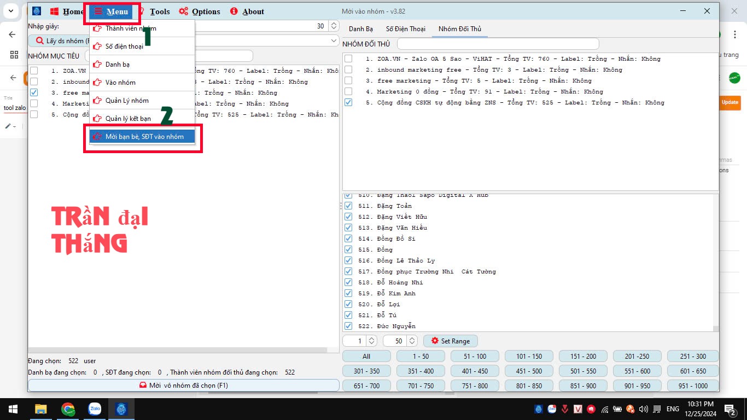747x420 pixels.
Task: Click the app logo in title bar
Action: 37,11
